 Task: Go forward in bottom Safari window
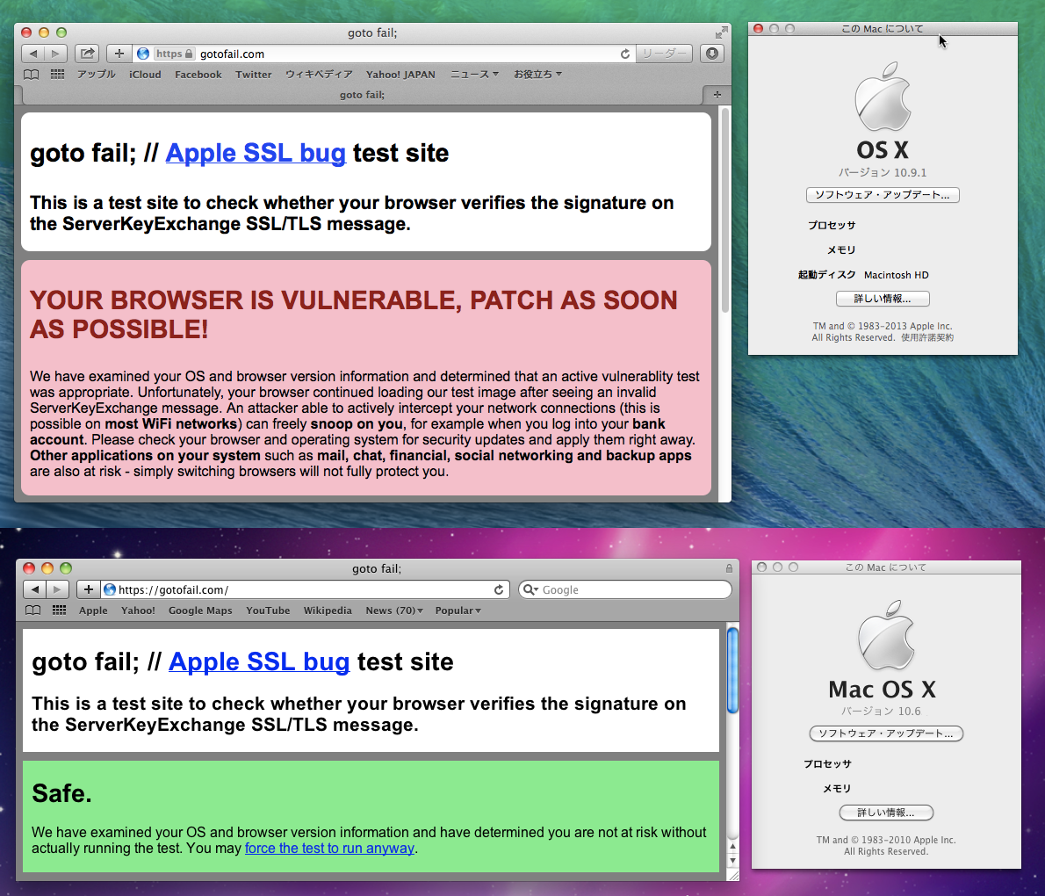[x=57, y=589]
